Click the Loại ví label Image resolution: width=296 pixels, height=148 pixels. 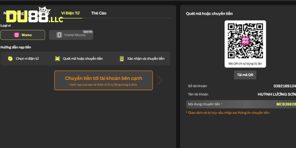(x=6, y=26)
